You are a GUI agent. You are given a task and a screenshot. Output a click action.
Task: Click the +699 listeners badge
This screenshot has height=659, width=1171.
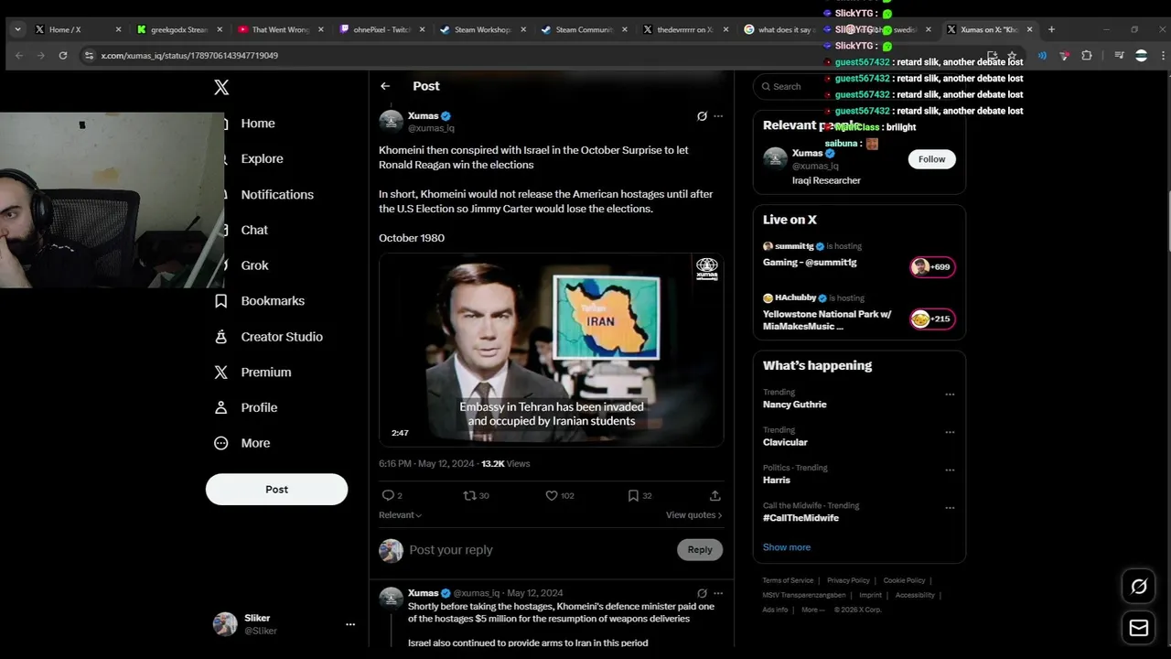tap(932, 267)
